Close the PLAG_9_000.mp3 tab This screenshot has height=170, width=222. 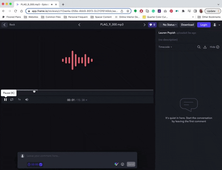coord(56,5)
